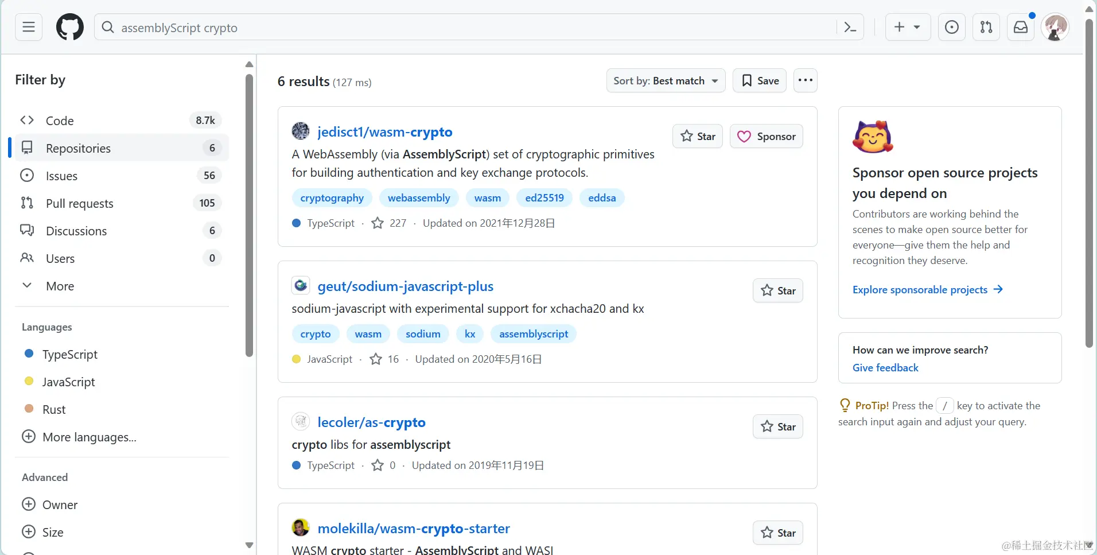Image resolution: width=1097 pixels, height=555 pixels.
Task: Star the jedisct1/wasm-crypto repository
Action: pyautogui.click(x=698, y=136)
